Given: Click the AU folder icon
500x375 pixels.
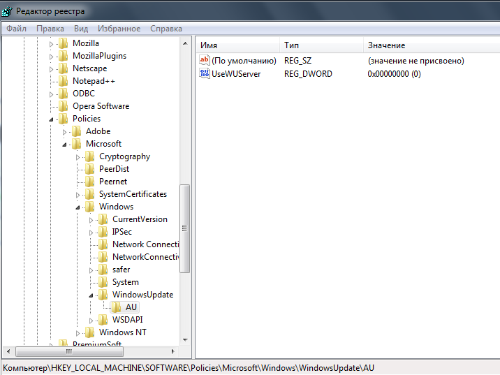Looking at the screenshot, I should [117, 307].
